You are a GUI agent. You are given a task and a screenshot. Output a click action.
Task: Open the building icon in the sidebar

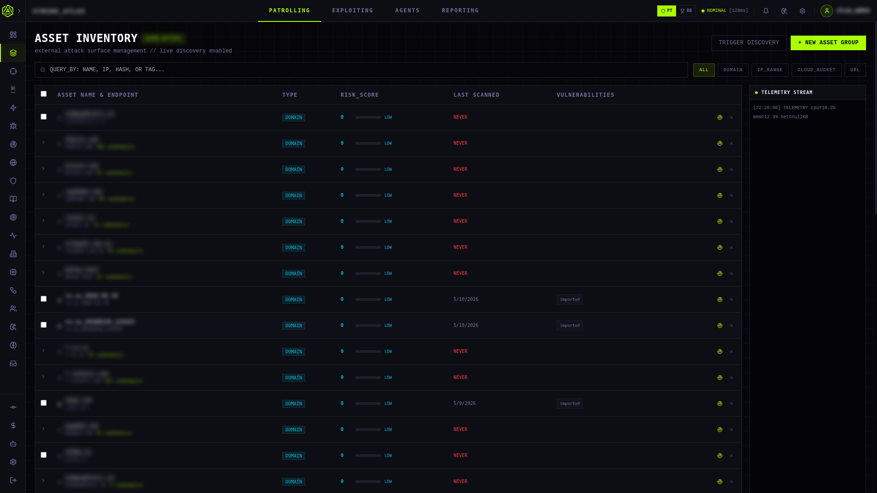[13, 254]
